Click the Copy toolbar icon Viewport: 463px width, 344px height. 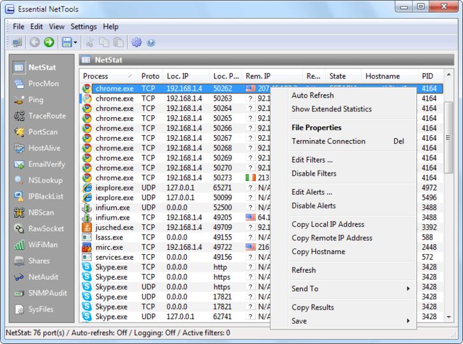[x=104, y=43]
